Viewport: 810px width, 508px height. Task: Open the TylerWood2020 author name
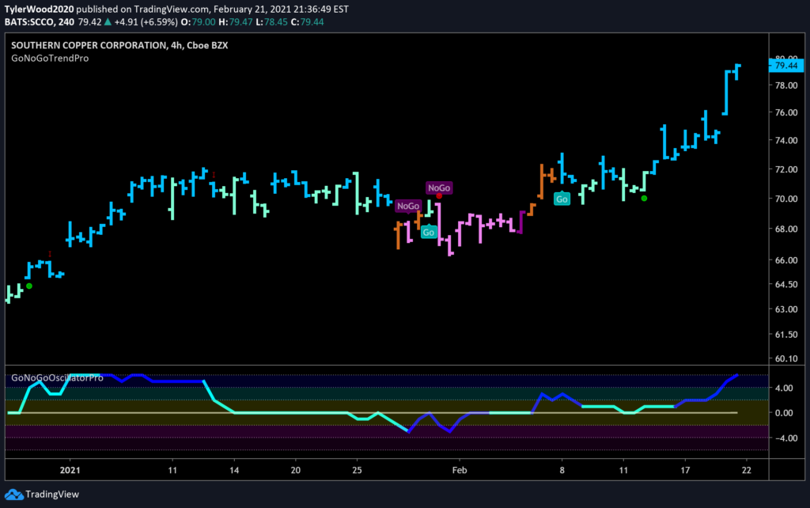(40, 9)
